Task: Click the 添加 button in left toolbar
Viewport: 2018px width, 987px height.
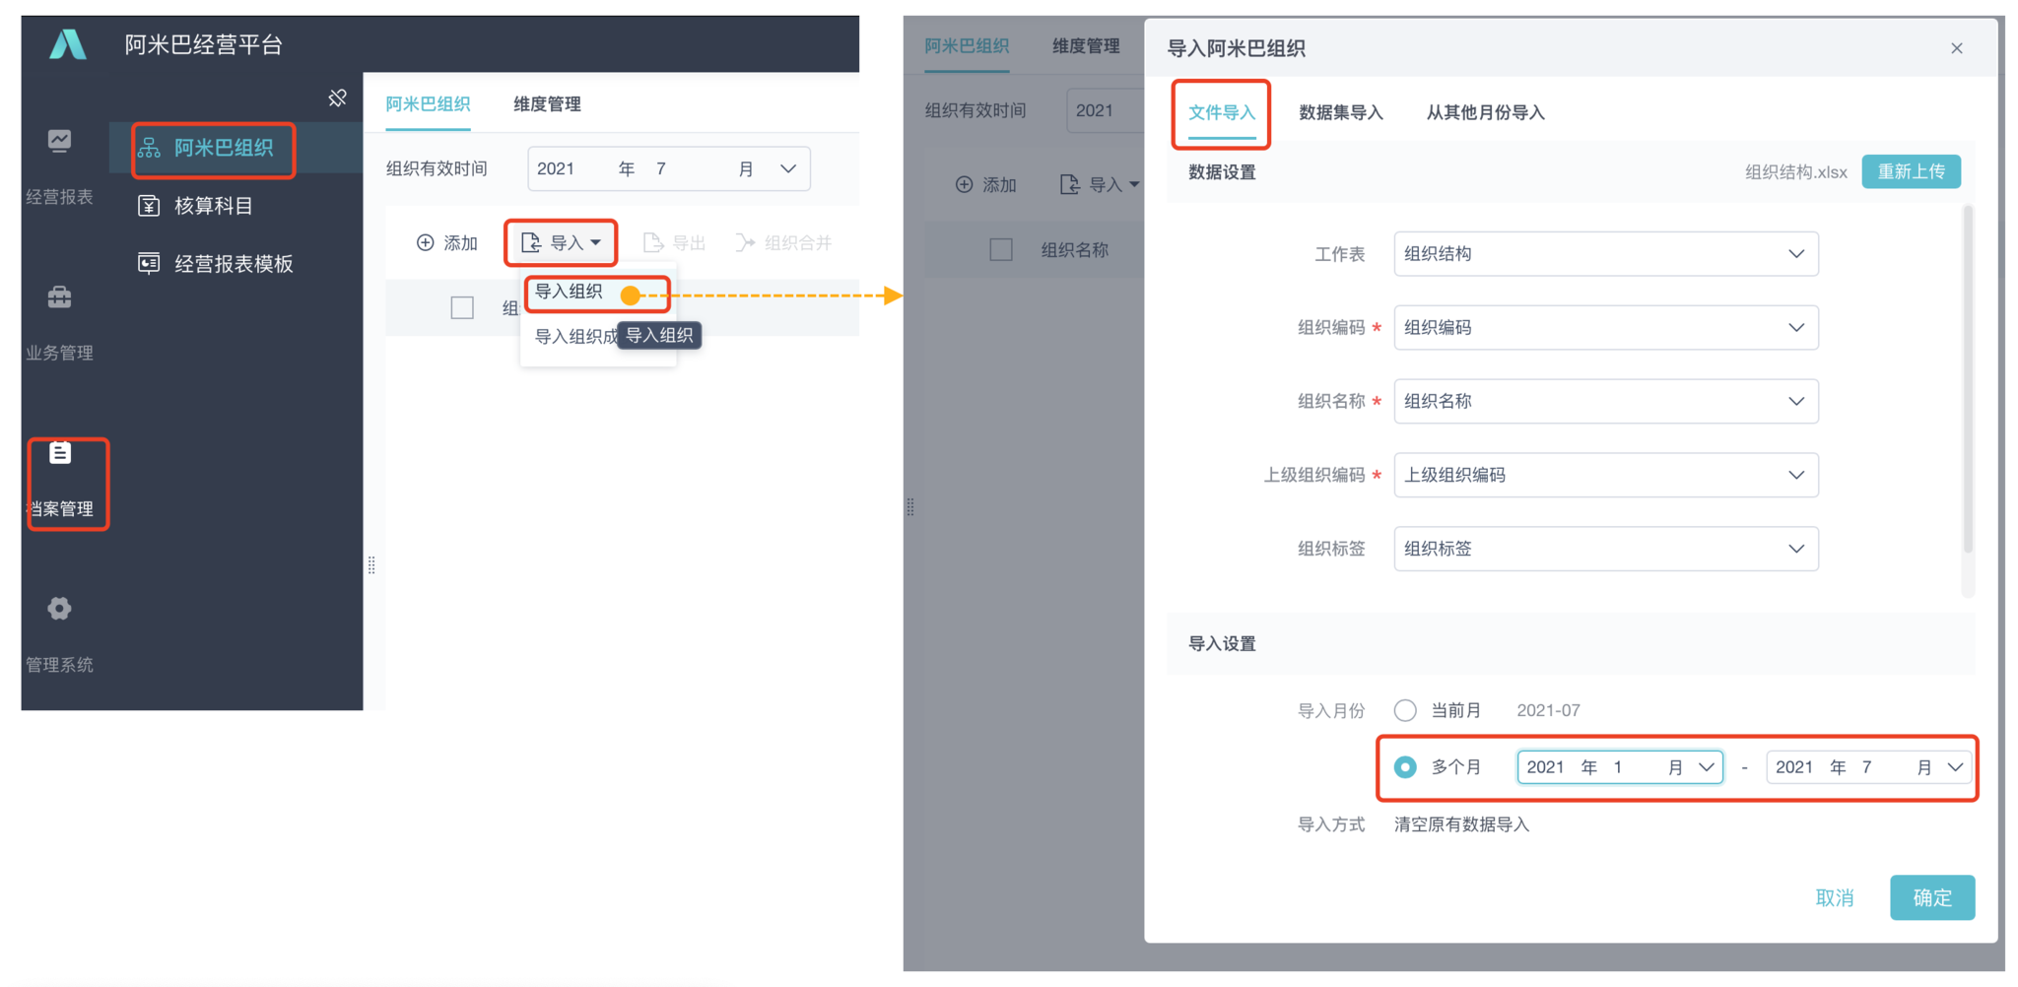Action: pyautogui.click(x=447, y=242)
